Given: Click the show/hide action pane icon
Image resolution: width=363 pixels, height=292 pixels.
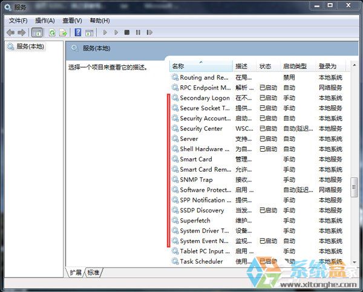Looking at the screenshot, I should 90,33.
